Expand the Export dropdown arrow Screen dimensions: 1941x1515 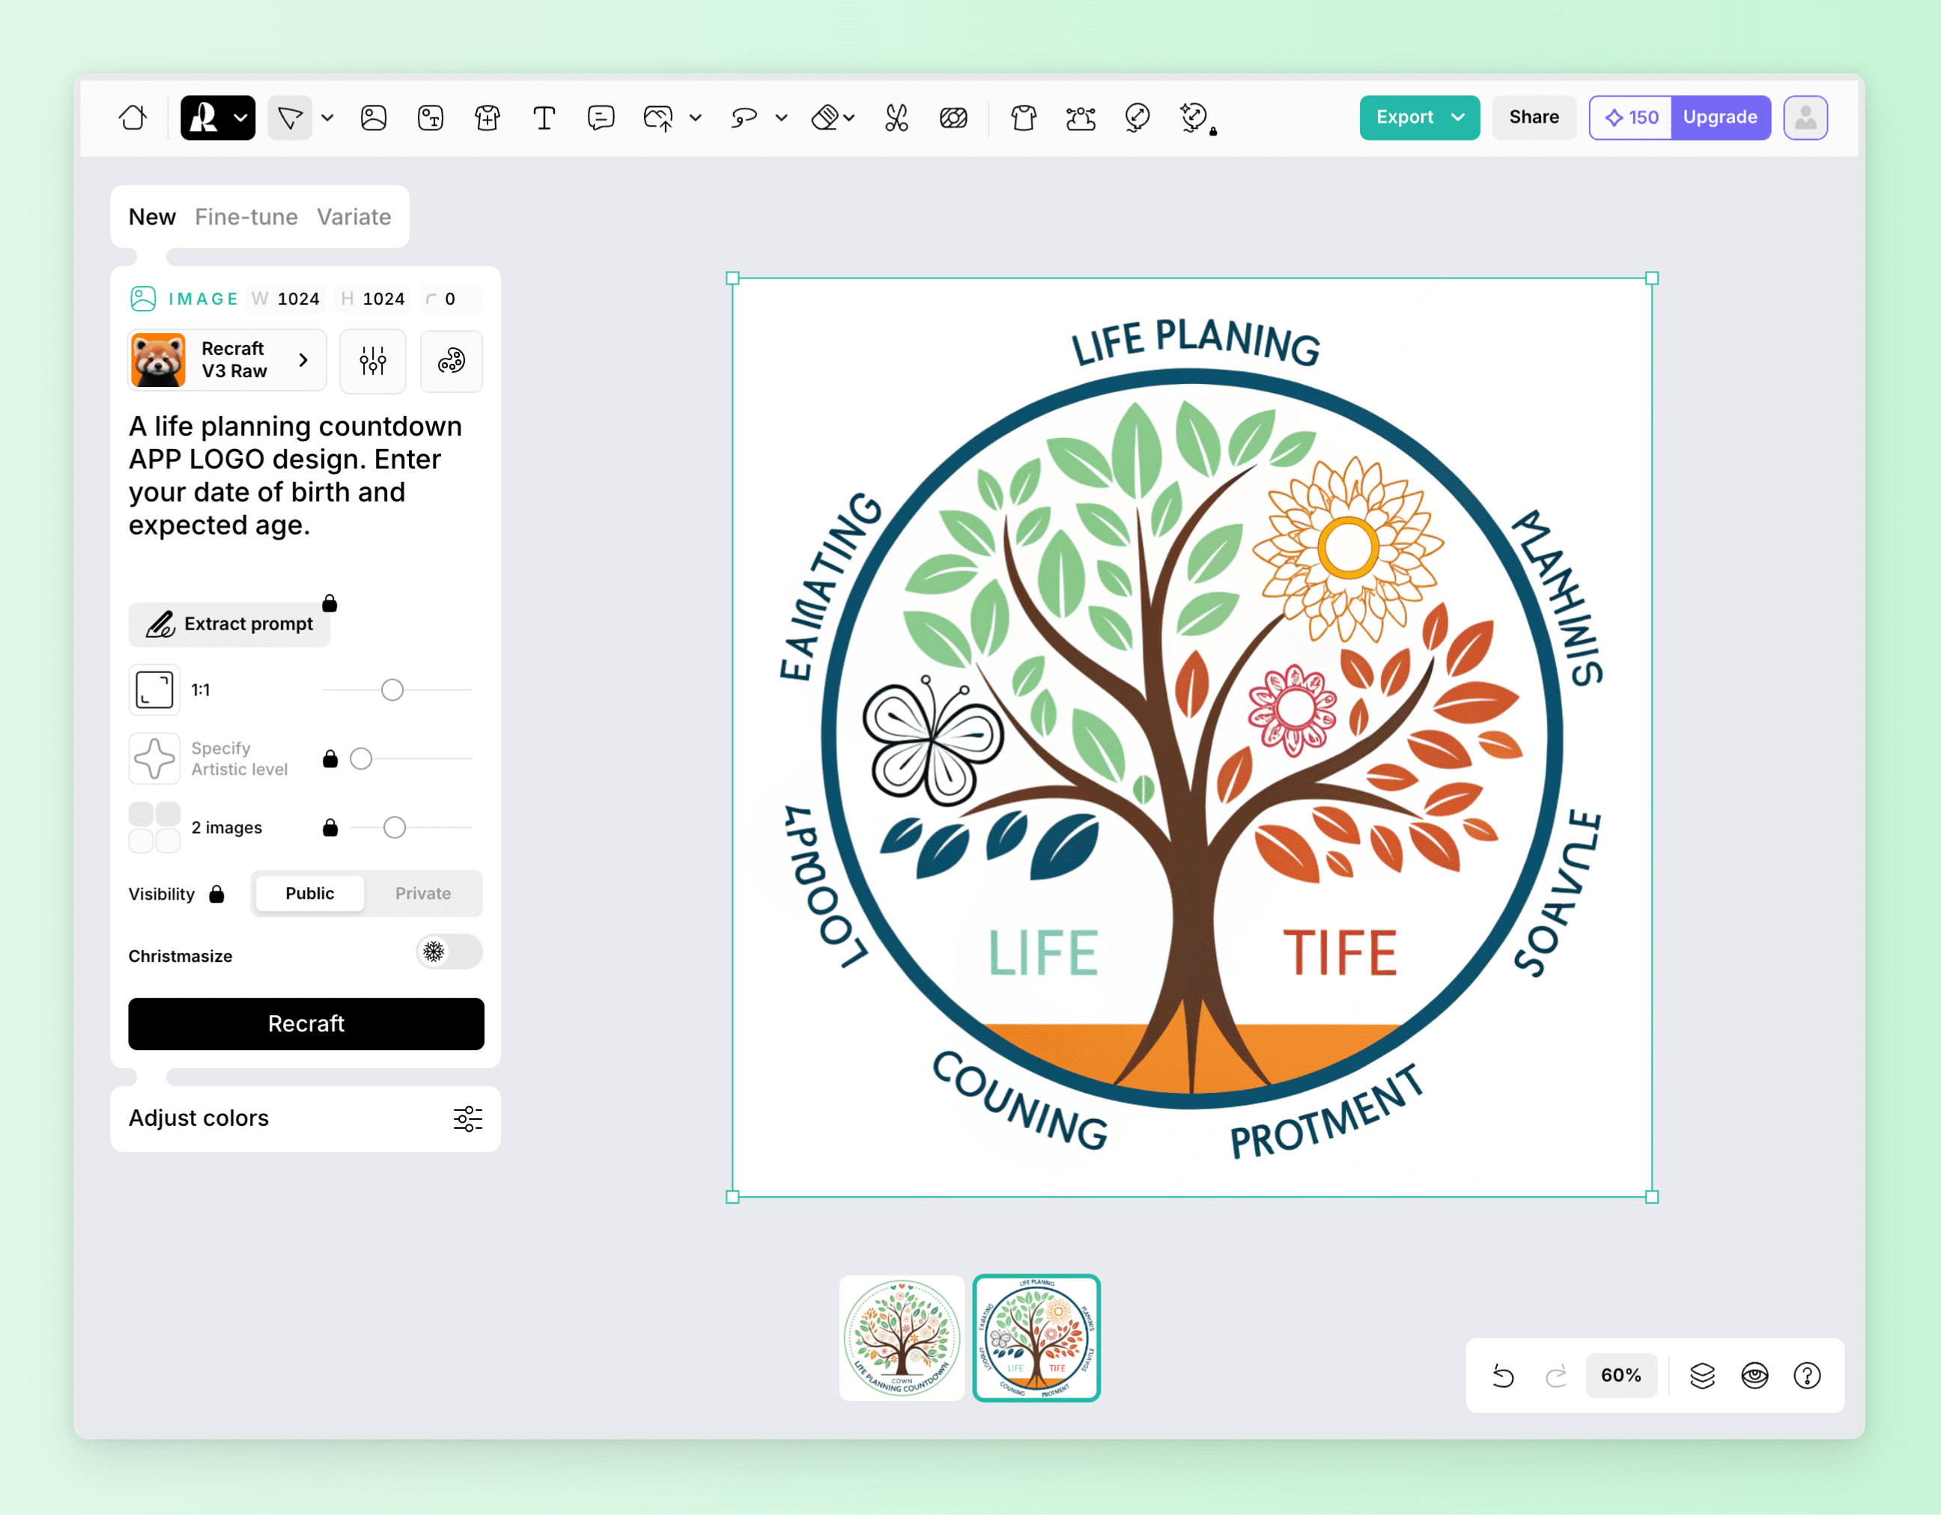[x=1457, y=118]
